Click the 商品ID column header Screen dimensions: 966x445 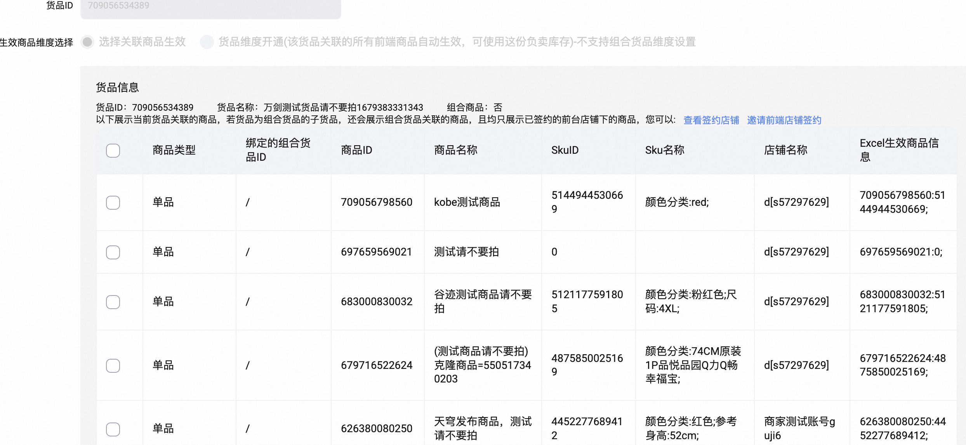pos(356,150)
